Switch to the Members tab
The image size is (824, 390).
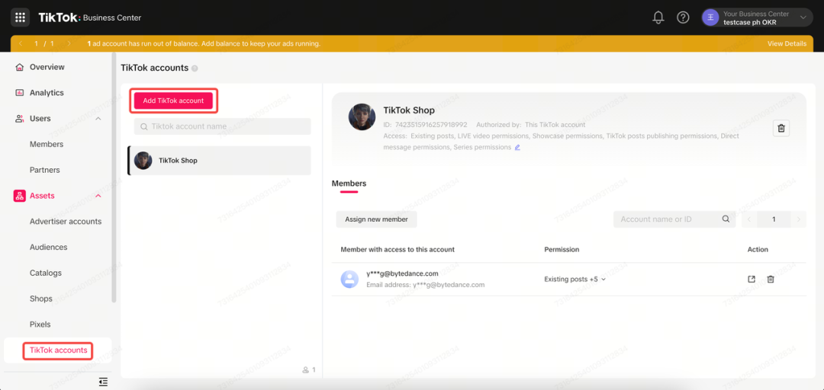349,183
